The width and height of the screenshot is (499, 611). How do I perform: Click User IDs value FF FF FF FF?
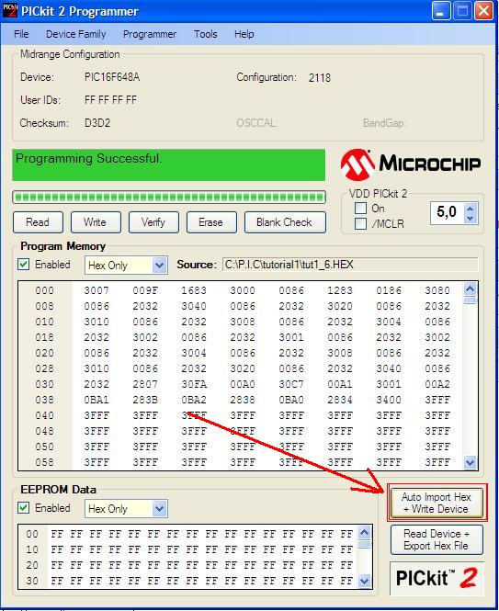pyautogui.click(x=110, y=100)
